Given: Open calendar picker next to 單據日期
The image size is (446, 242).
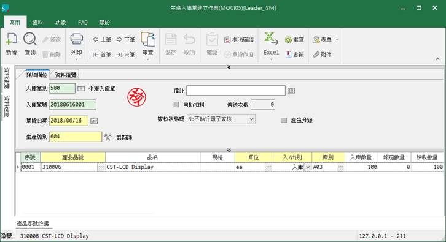Looking at the screenshot, I should [x=94, y=121].
